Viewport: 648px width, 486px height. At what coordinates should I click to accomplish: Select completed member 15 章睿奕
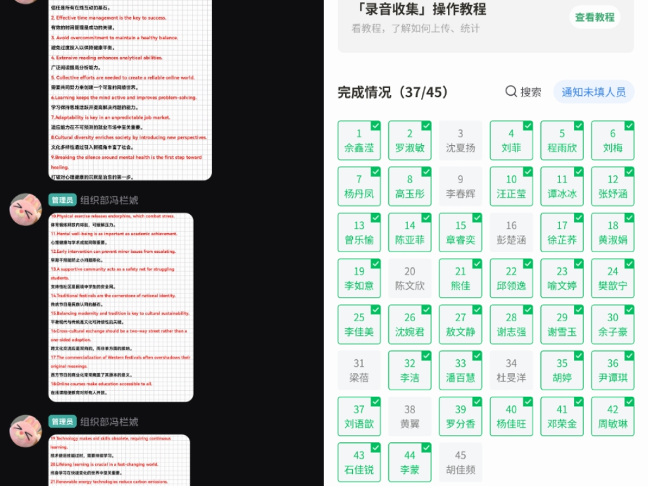461,233
